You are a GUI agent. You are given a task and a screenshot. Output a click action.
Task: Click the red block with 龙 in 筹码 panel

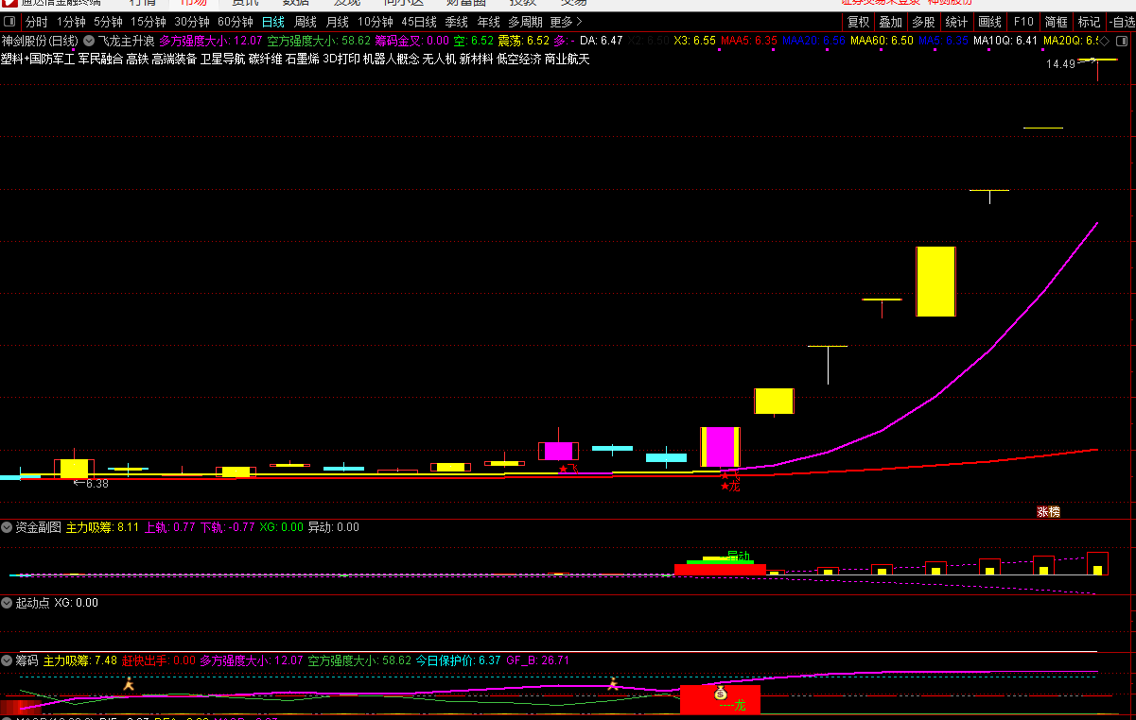720,699
